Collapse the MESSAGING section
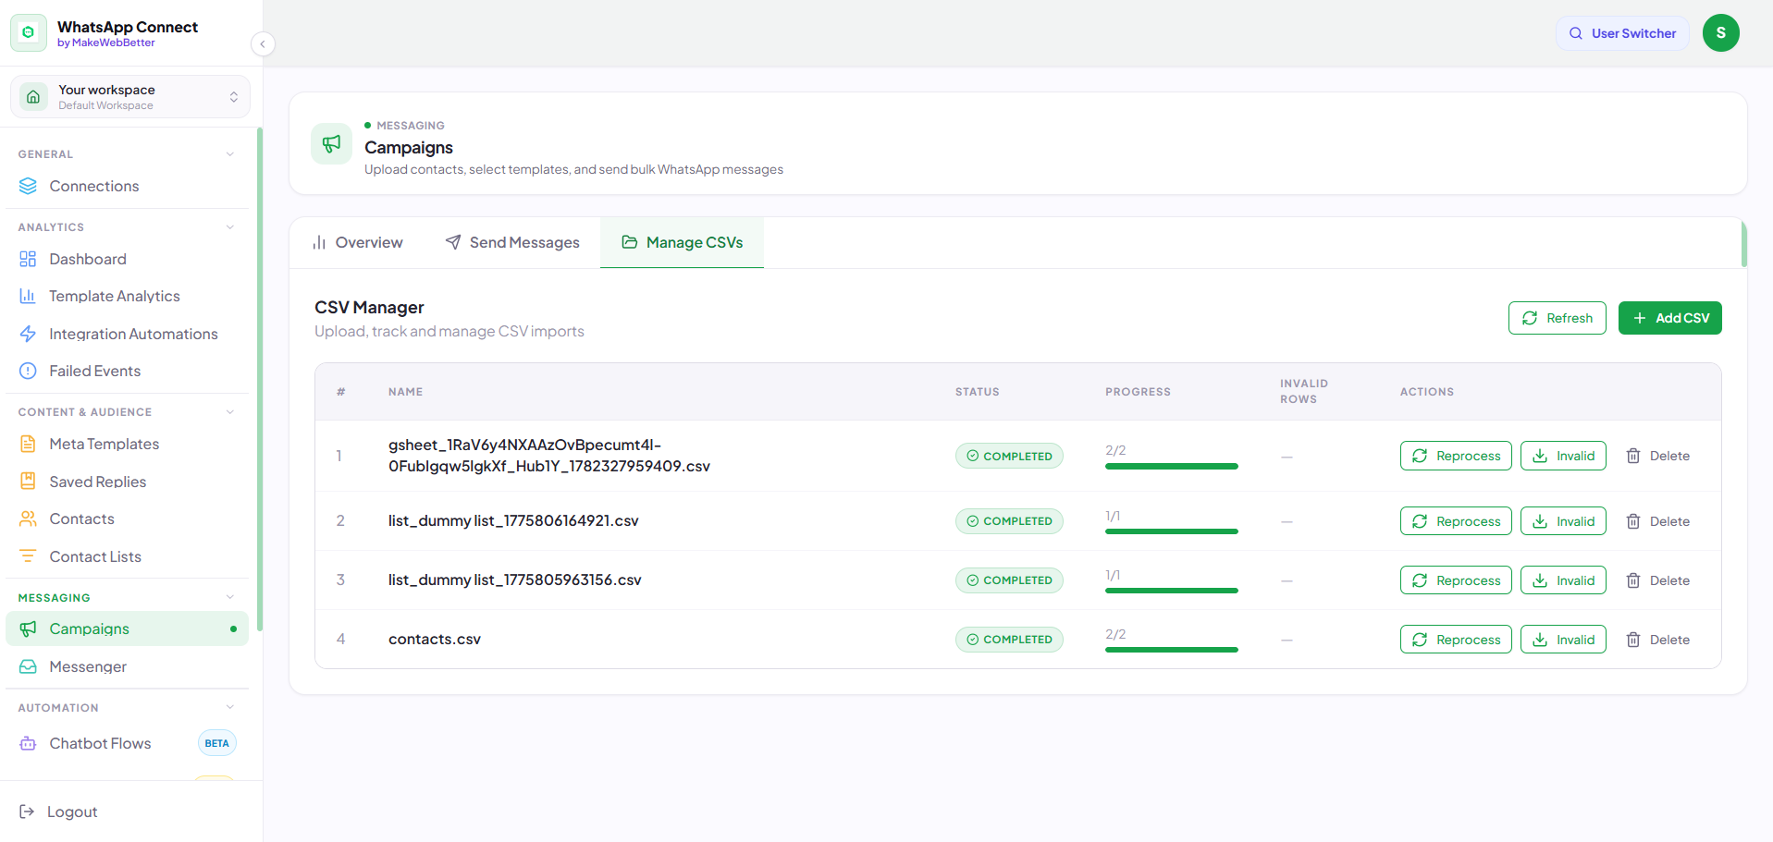Viewport: 1773px width, 842px height. (x=230, y=598)
